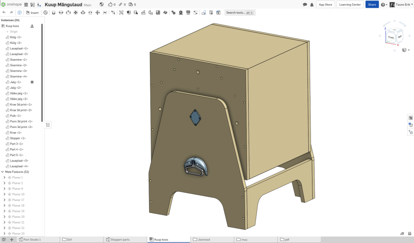Viewport: 414px width, 243px height.
Task: Click the fixed icon beside Kuup koos
Action: (32, 26)
